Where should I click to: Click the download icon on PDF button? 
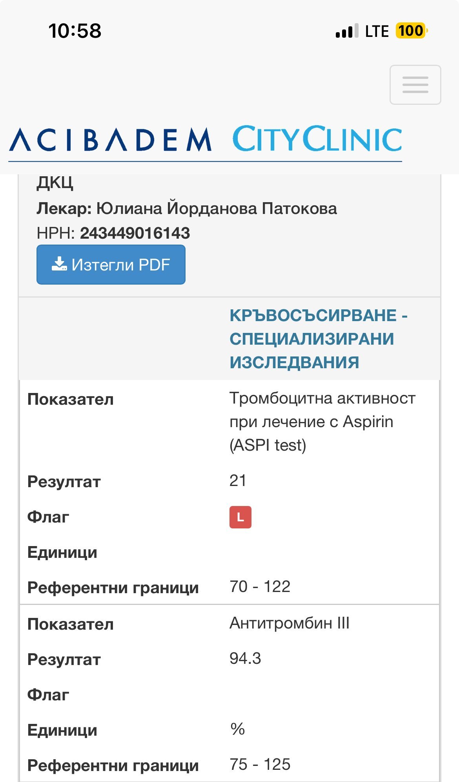tap(59, 264)
